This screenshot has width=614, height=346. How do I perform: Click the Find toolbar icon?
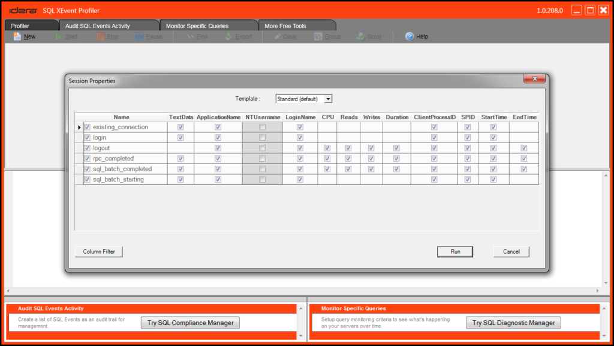point(190,37)
